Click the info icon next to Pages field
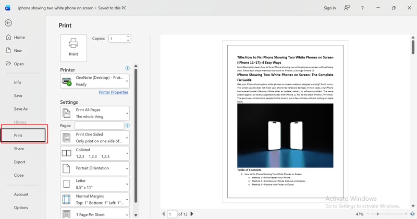This screenshot has width=417, height=219. click(127, 126)
